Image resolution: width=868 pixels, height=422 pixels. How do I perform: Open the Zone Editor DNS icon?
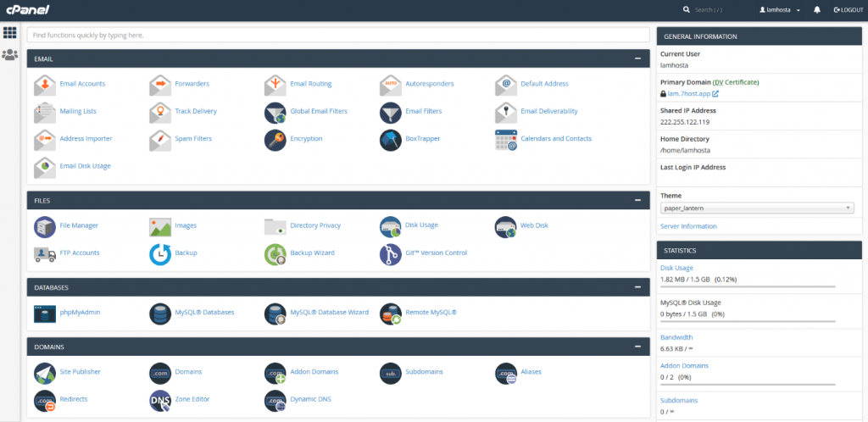point(160,401)
